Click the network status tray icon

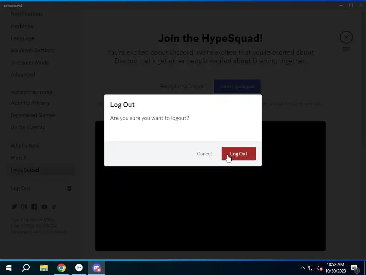coord(311,268)
